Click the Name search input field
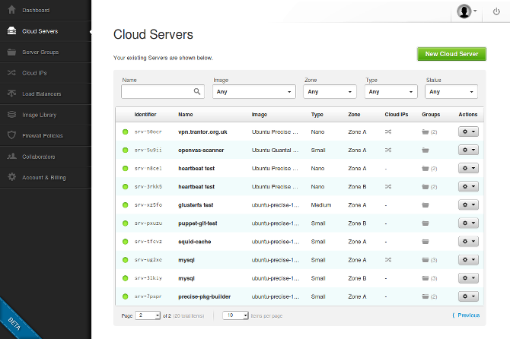 tap(163, 91)
